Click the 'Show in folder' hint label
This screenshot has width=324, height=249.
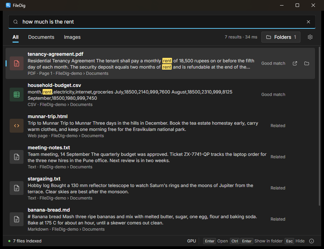point(268,241)
